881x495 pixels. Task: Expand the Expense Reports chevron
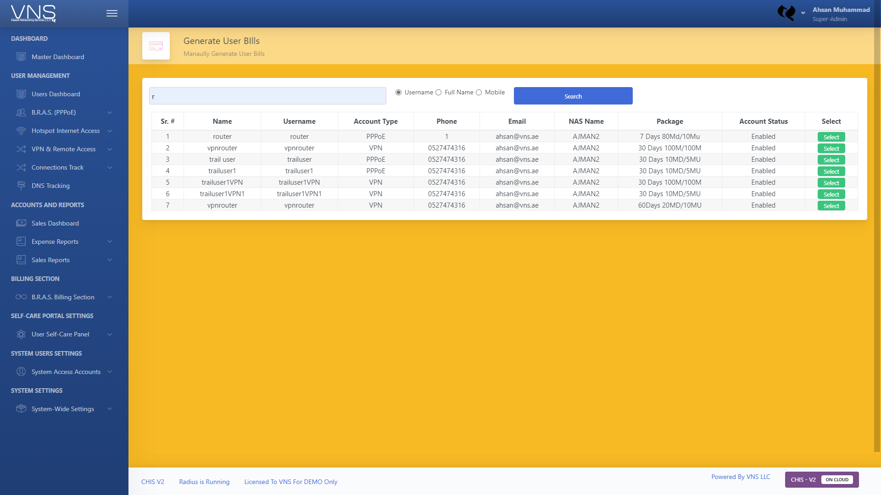(x=110, y=242)
